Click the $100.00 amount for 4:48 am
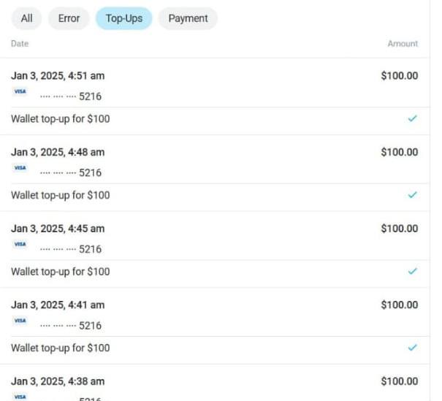 click(x=400, y=152)
